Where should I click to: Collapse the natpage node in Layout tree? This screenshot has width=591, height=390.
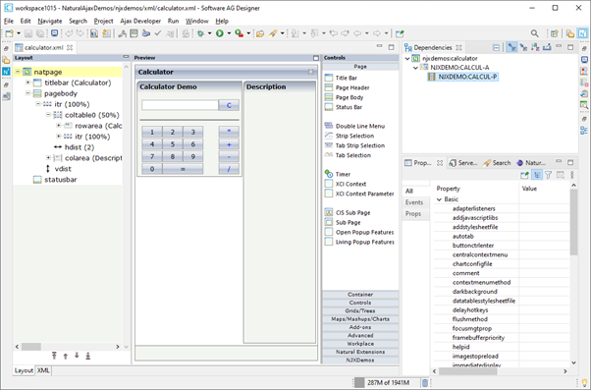point(18,72)
